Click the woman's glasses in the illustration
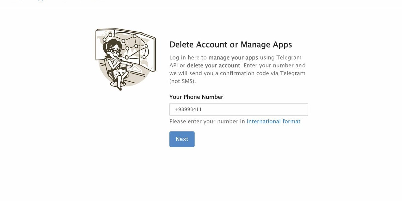Viewport: 402px width, 201px height. pos(115,51)
